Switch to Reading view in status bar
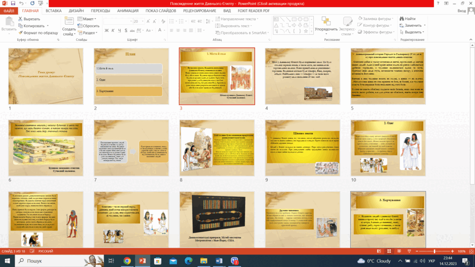475x267 pixels. [x=399, y=251]
